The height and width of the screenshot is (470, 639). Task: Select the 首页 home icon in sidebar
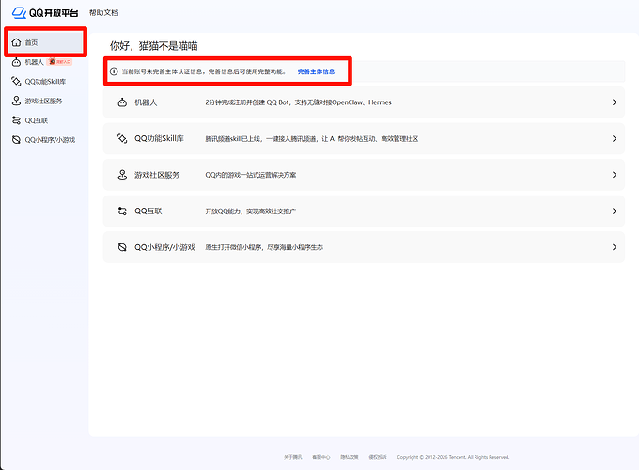(x=16, y=42)
